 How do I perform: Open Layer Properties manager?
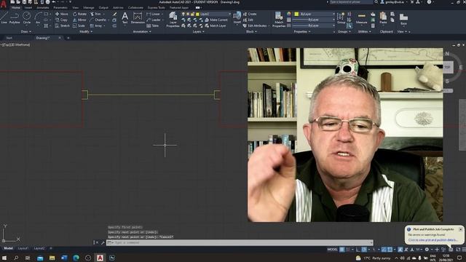tap(173, 20)
